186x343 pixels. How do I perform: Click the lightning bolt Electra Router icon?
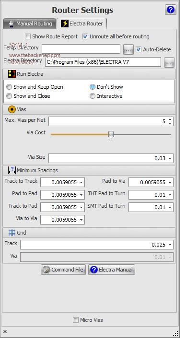tap(65, 24)
